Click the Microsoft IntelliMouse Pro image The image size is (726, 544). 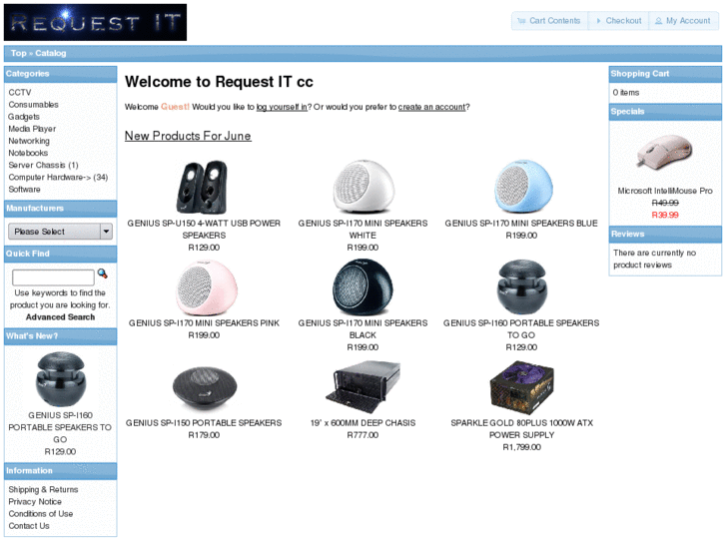point(664,153)
